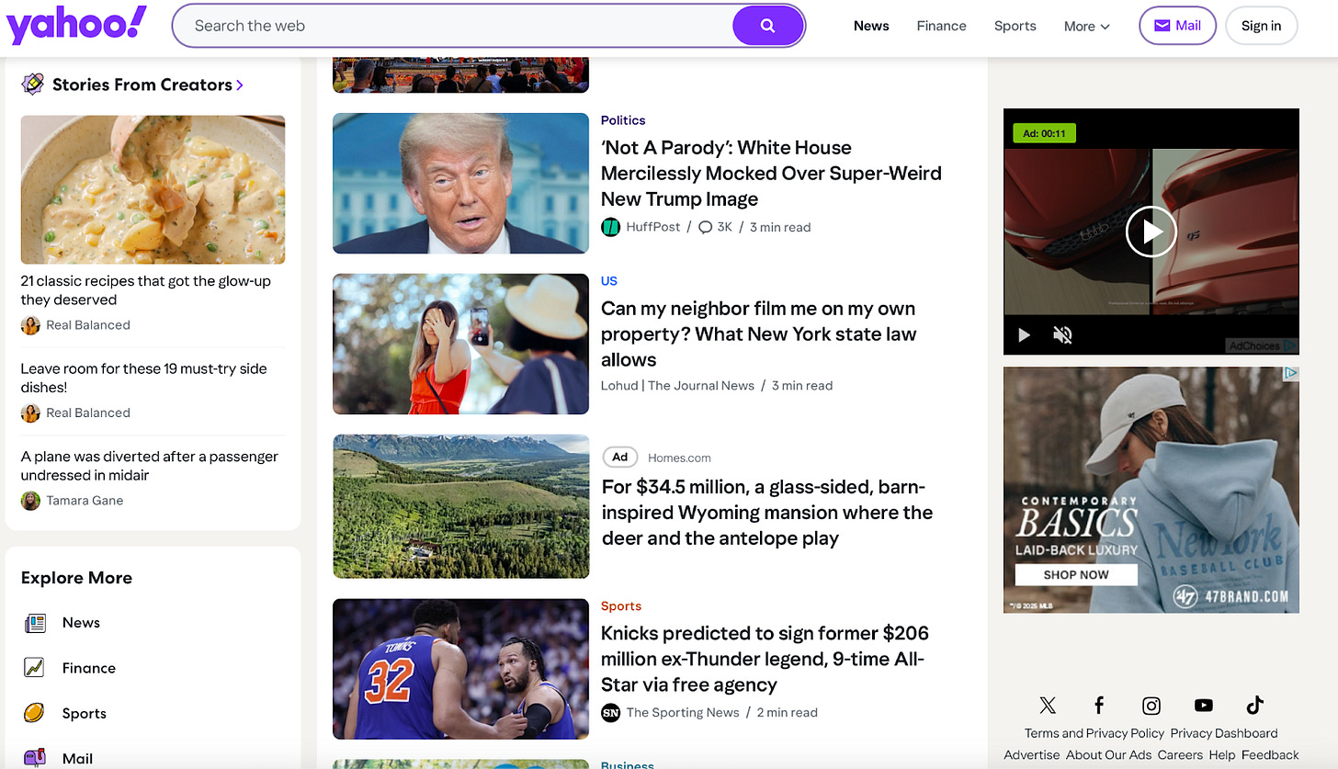Open the Knicks free agency prediction article
Screen dimensions: 1338x769
(x=765, y=659)
